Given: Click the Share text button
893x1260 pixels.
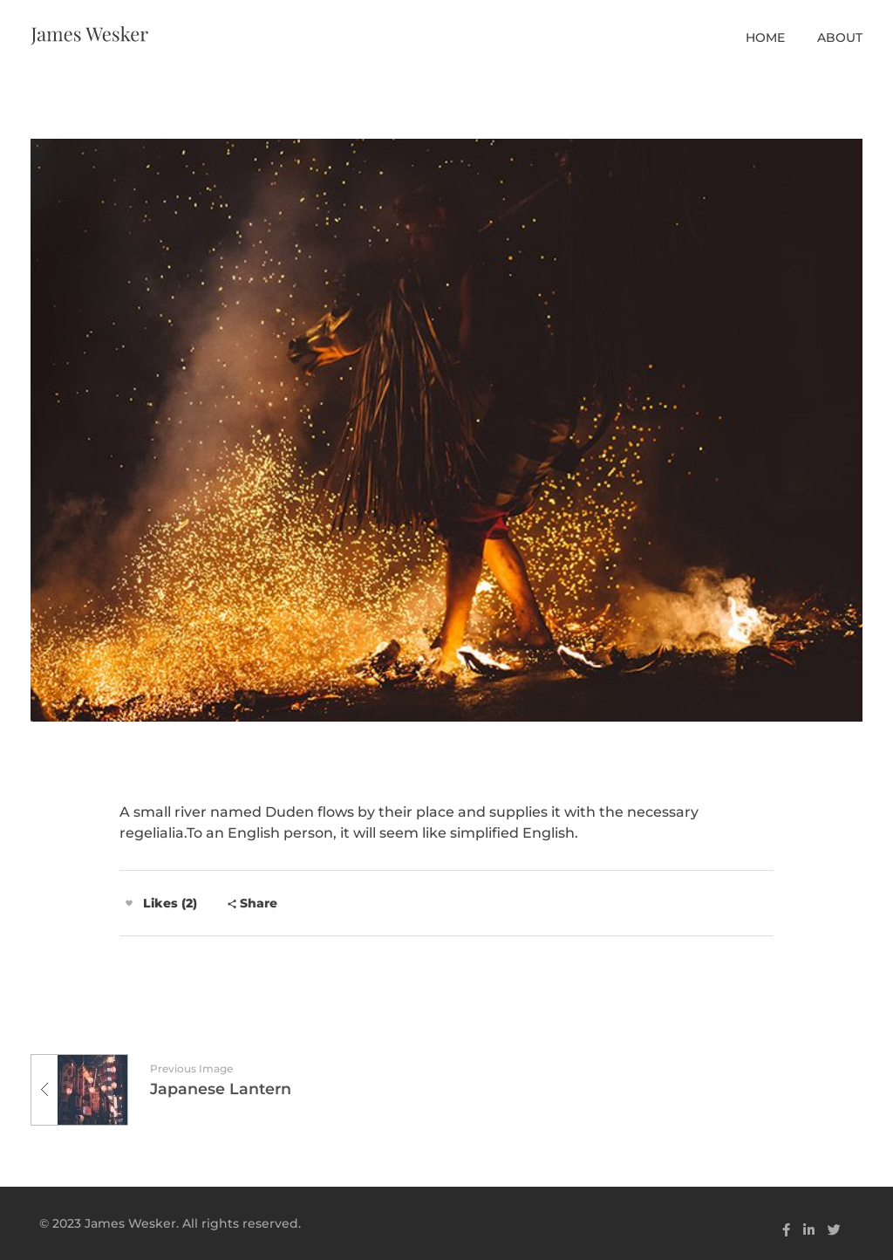Looking at the screenshot, I should click(258, 903).
